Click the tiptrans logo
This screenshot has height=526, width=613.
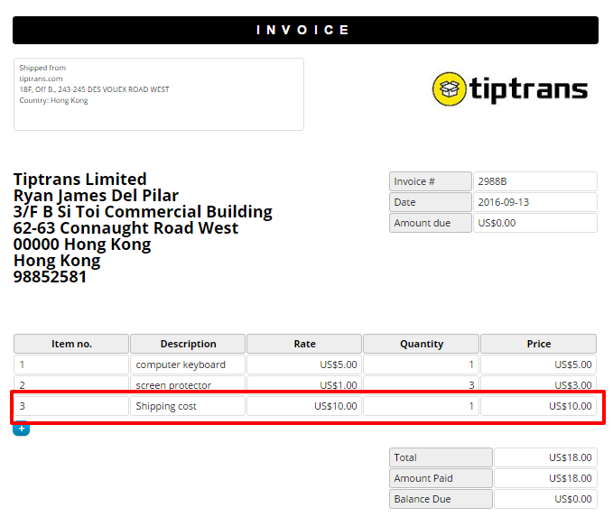click(x=510, y=89)
